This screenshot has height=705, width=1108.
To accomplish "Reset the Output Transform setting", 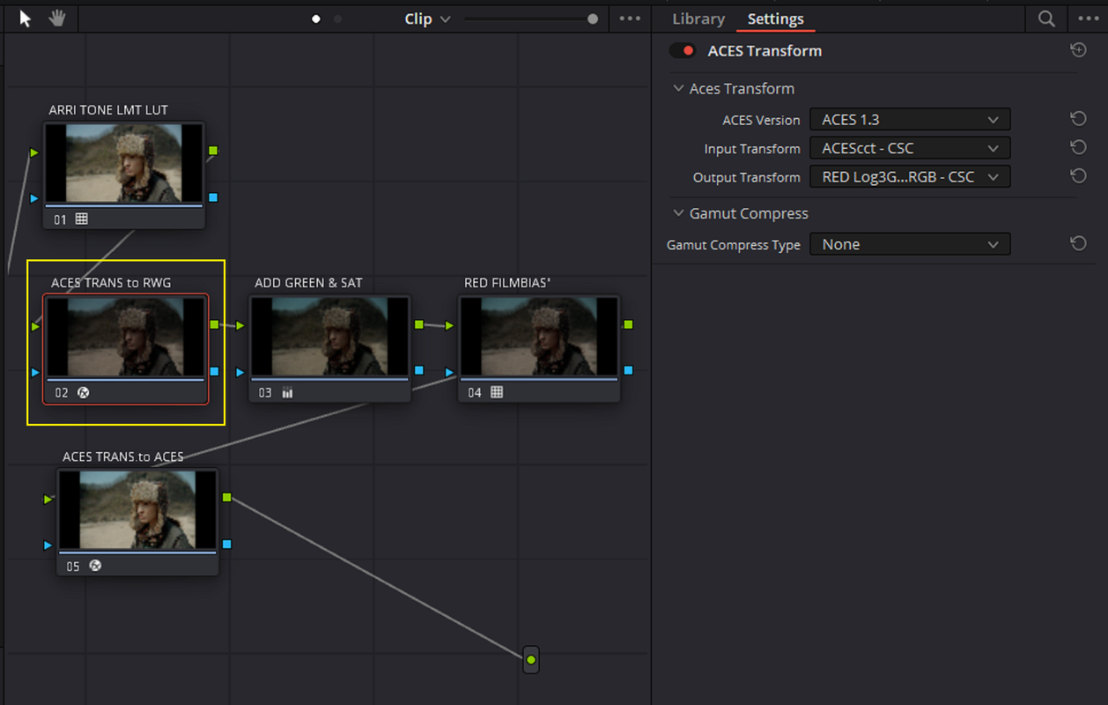I will pos(1078,176).
